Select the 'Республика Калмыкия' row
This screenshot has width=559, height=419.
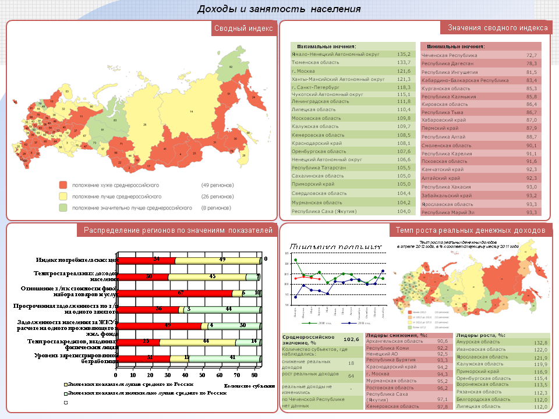point(481,97)
